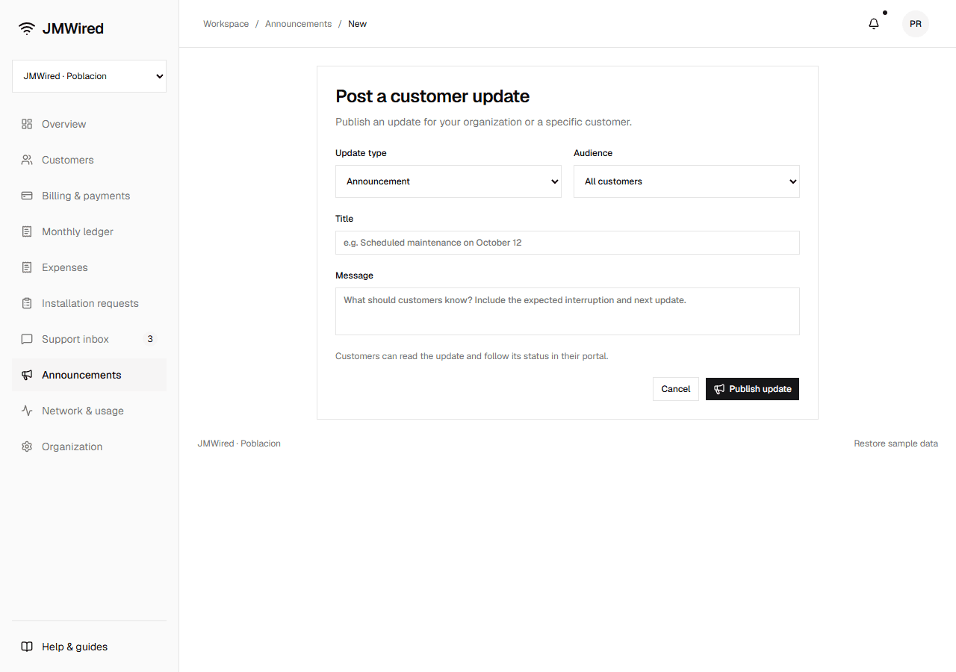Click the 'Customers can read the update' note

tap(472, 356)
